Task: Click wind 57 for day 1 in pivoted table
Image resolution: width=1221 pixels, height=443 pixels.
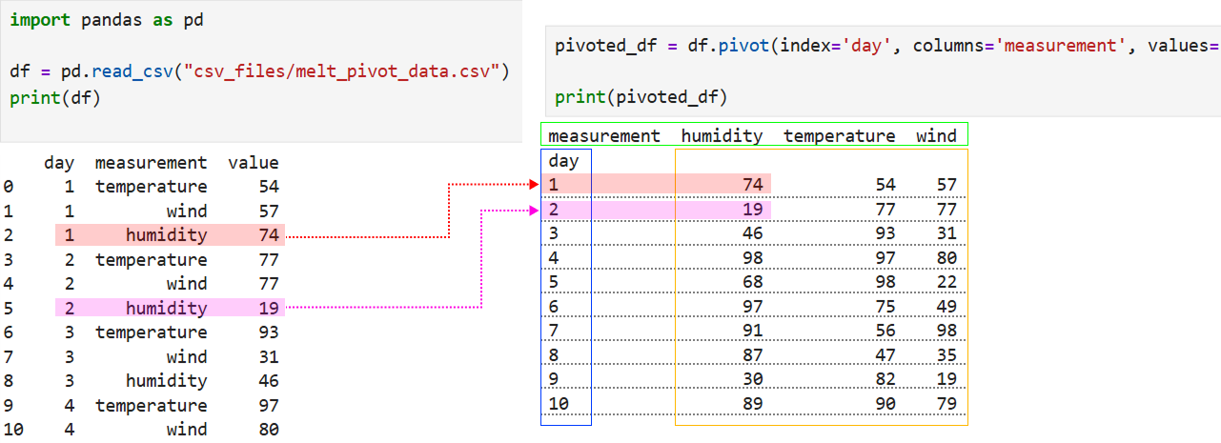Action: click(x=946, y=185)
